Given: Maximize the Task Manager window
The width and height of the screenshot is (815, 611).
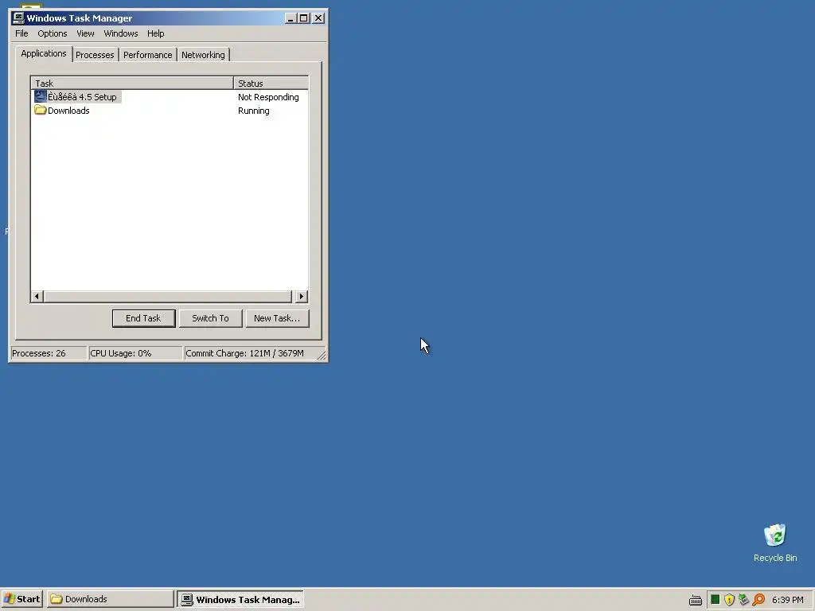Looking at the screenshot, I should pos(303,18).
